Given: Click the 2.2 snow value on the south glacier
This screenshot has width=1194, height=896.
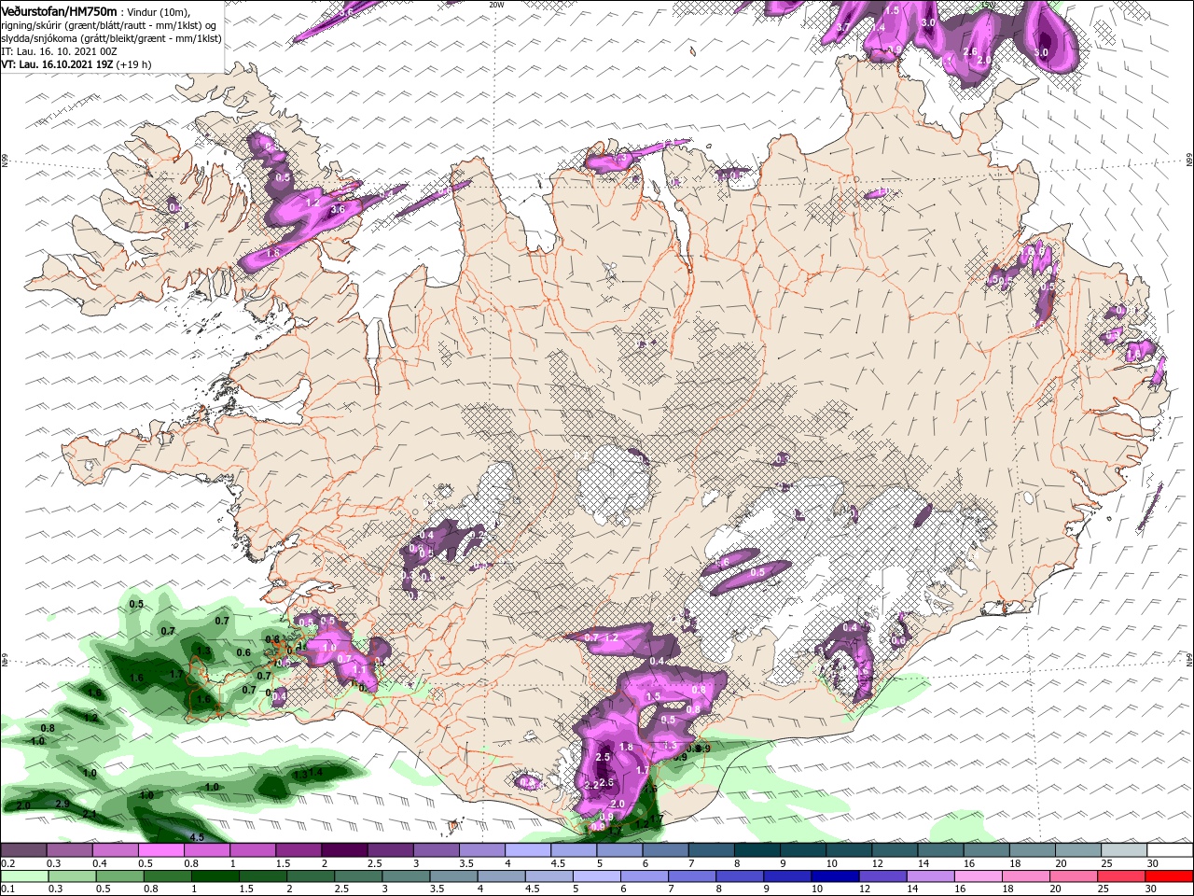Looking at the screenshot, I should coord(590,786).
